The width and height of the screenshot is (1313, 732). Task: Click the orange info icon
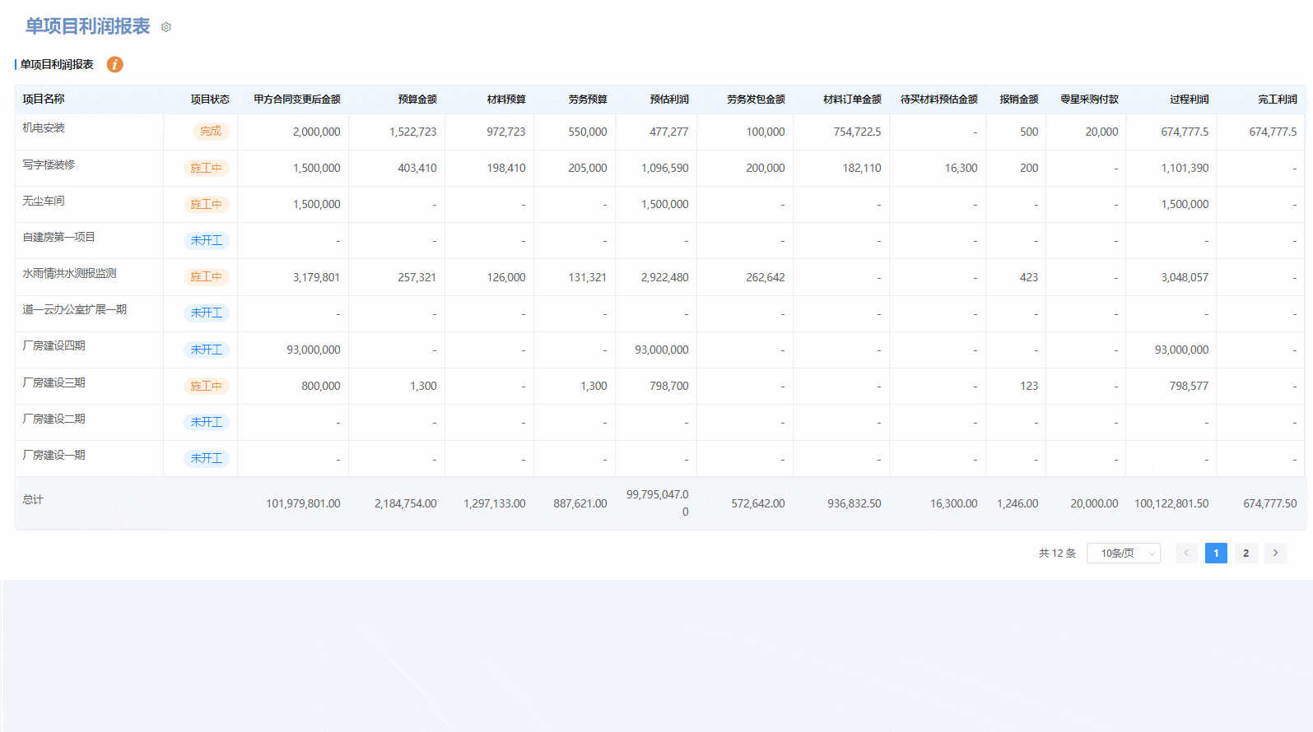click(115, 64)
